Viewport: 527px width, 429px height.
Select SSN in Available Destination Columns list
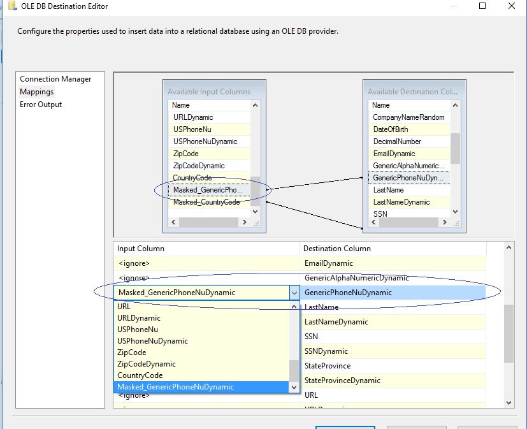(x=409, y=213)
